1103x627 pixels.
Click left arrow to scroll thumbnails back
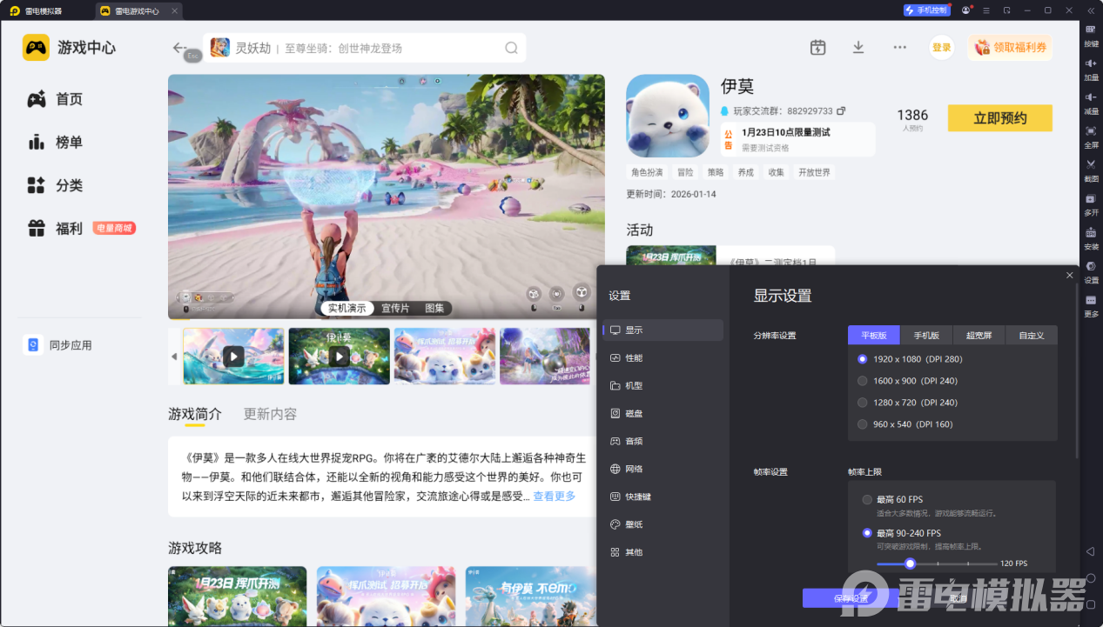click(x=174, y=357)
